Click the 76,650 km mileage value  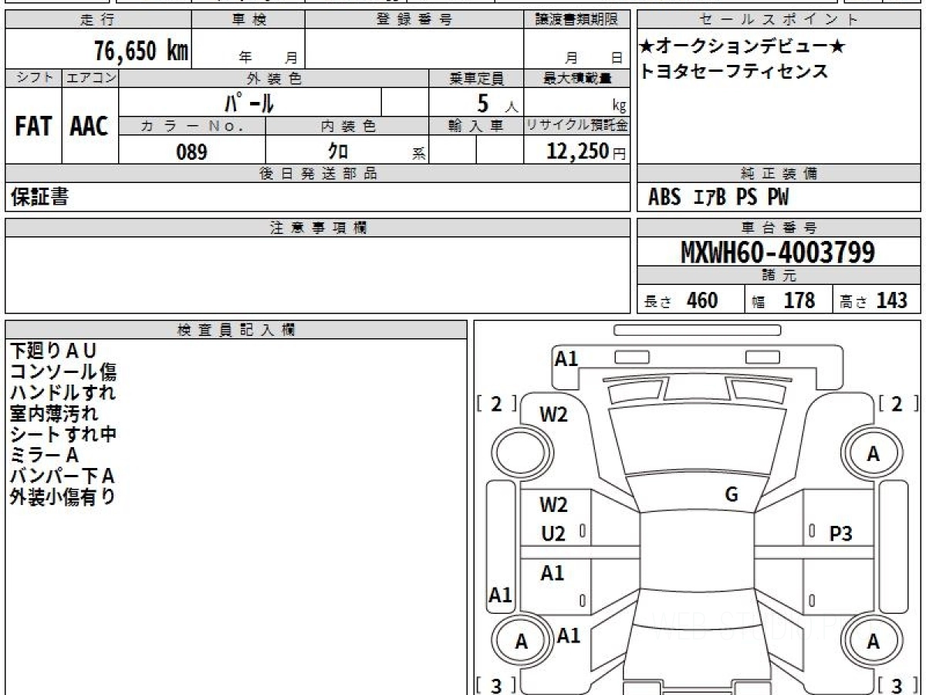[x=141, y=51]
